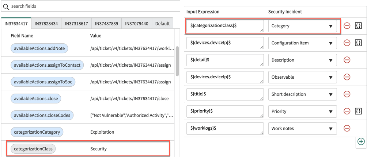Edit the ${categorizationClass}$ input expression
Screen dimensions: 367x157
225,26
